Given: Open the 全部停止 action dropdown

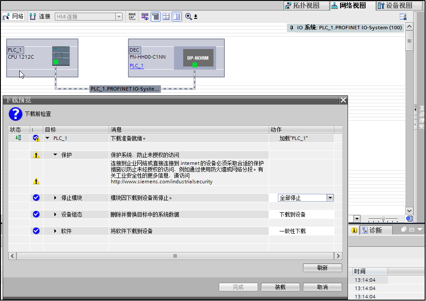Looking at the screenshot, I should click(330, 198).
